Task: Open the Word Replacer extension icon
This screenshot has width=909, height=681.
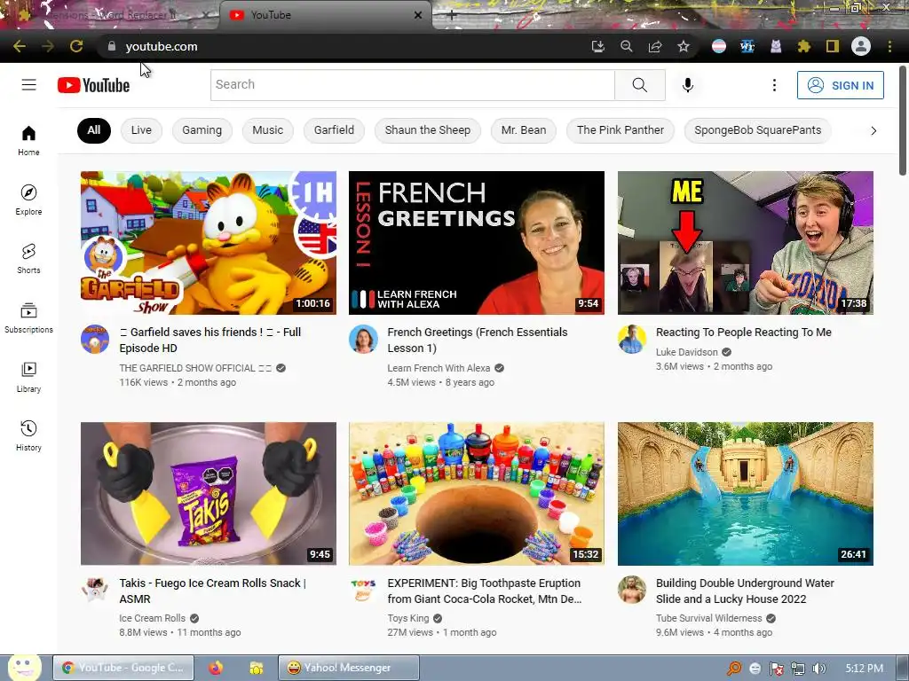Action: click(747, 46)
